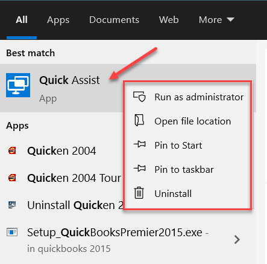The width and height of the screenshot is (267, 264).
Task: Click the Uninstall Quicken entry icon
Action: click(x=12, y=205)
